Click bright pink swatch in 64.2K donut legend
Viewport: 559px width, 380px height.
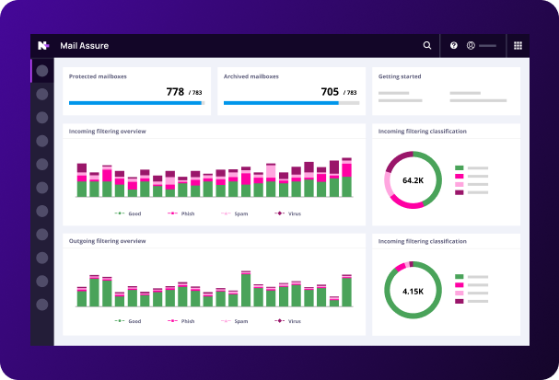pyautogui.click(x=460, y=176)
